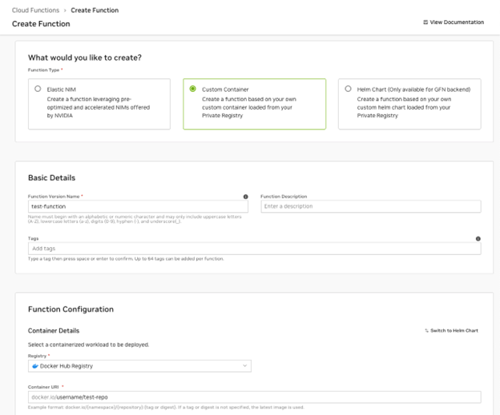Click the Add tags input
The image size is (500, 415).
tap(255, 248)
